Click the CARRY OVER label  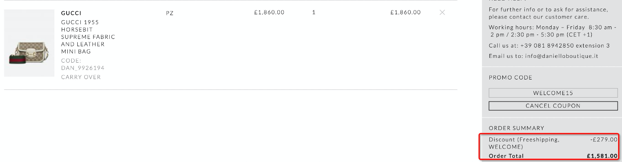(x=81, y=77)
